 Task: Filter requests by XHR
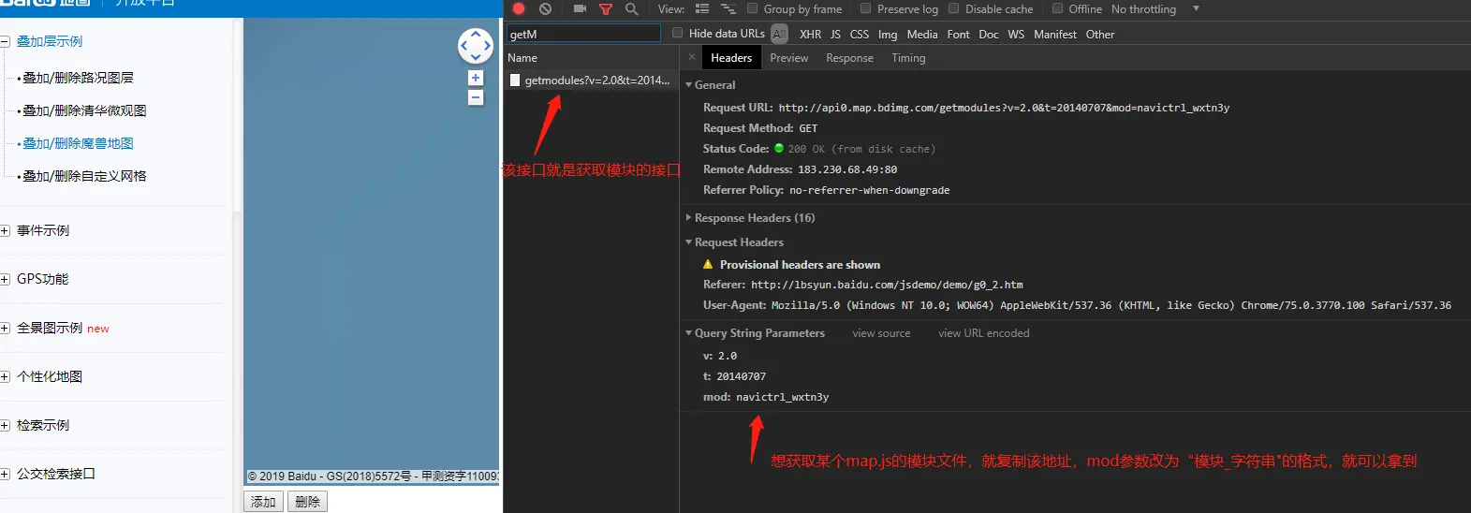click(811, 35)
